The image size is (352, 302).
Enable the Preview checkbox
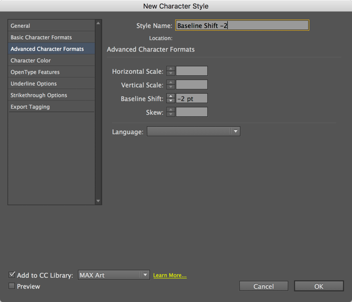click(x=12, y=286)
